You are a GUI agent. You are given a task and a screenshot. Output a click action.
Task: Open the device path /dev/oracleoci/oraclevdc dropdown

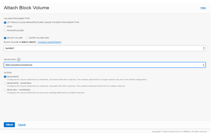pyautogui.click(x=105, y=65)
